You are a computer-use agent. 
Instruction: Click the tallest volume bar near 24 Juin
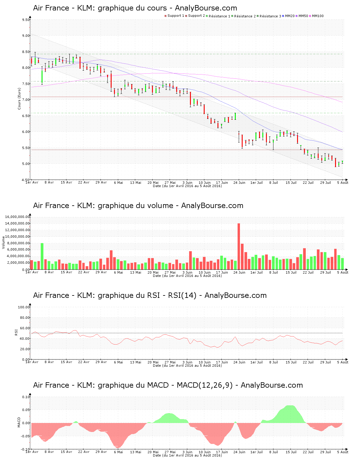(x=239, y=246)
